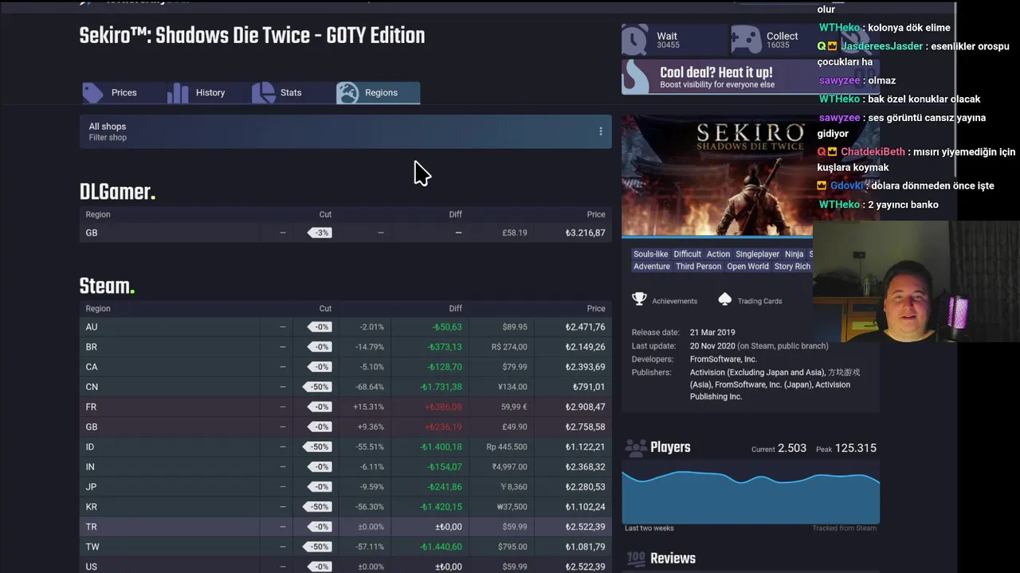Select the ID region row
This screenshot has height=573, width=1020.
click(345, 446)
